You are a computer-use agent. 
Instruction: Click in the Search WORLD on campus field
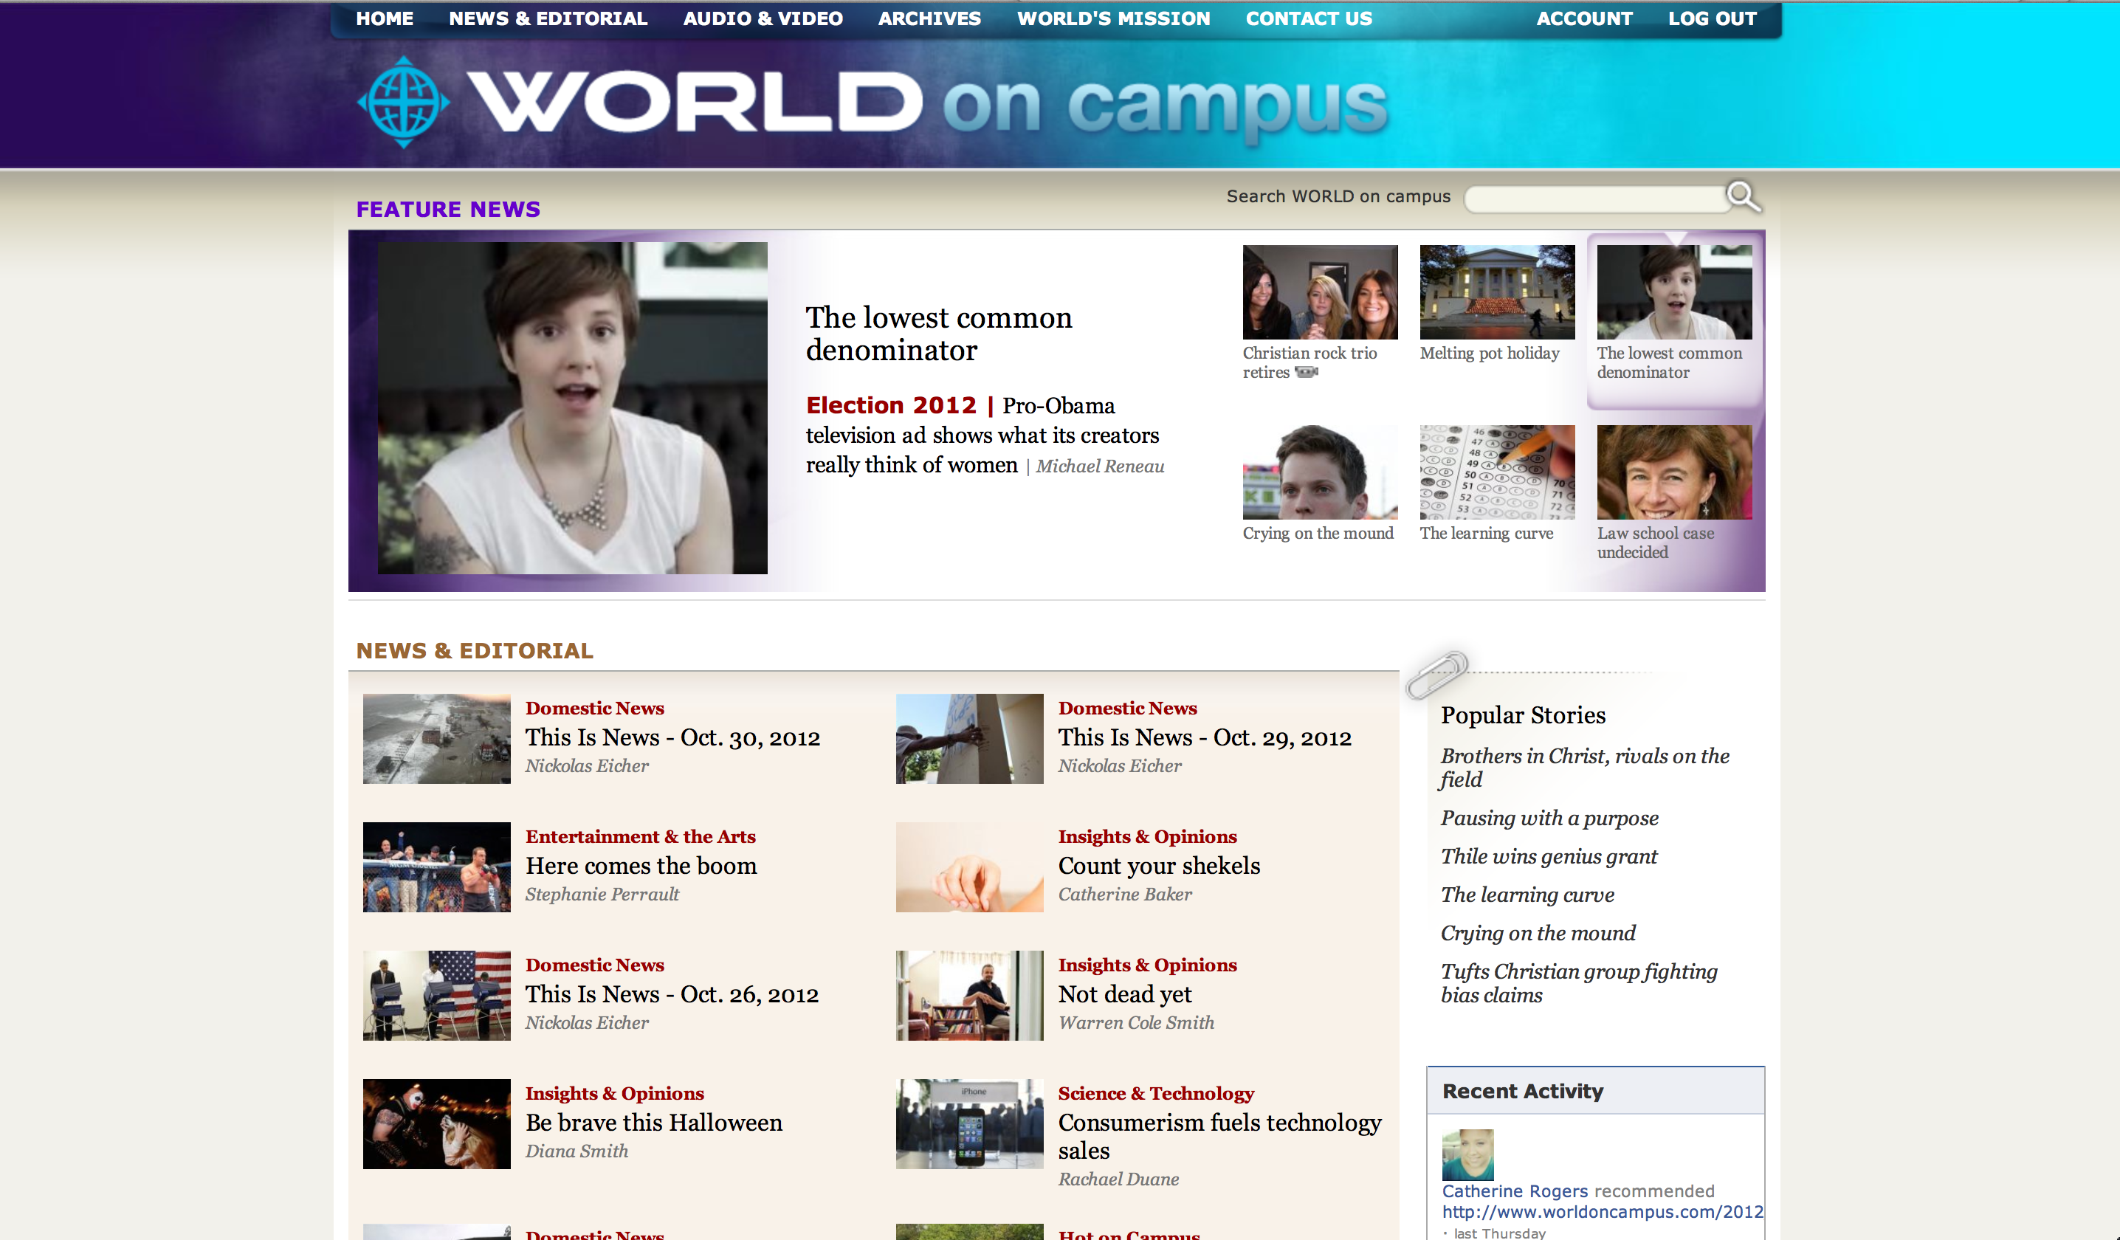(1594, 199)
